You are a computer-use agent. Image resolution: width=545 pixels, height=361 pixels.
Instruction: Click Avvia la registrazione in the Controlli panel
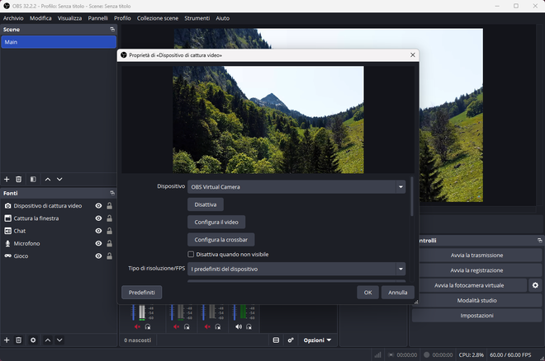pyautogui.click(x=476, y=270)
